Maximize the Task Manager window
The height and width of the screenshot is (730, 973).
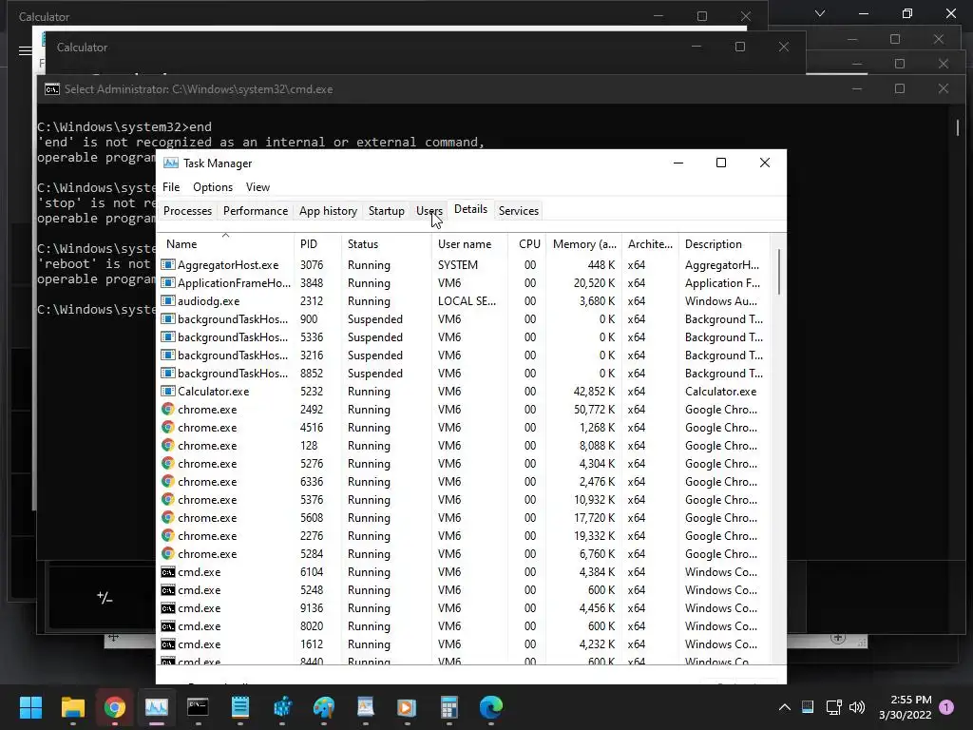click(x=721, y=163)
